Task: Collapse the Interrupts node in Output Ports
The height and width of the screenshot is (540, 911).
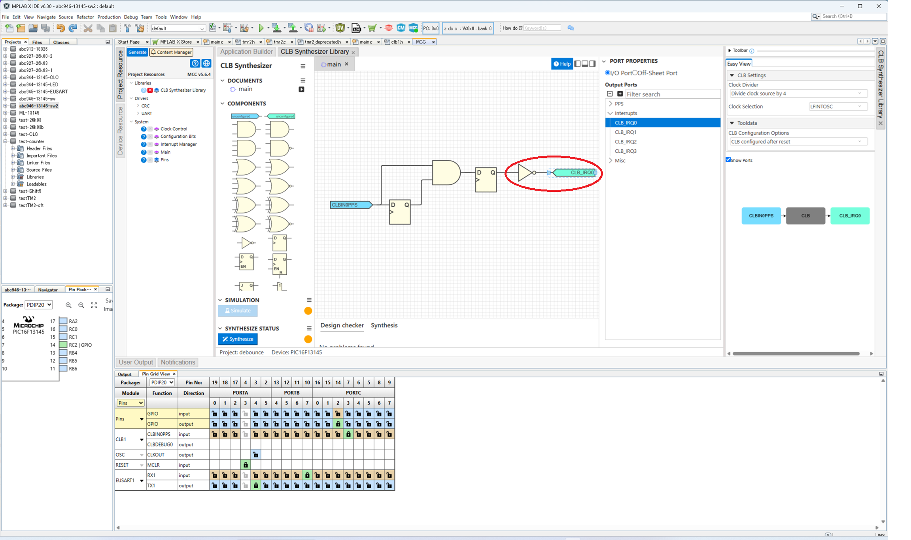Action: pyautogui.click(x=610, y=113)
